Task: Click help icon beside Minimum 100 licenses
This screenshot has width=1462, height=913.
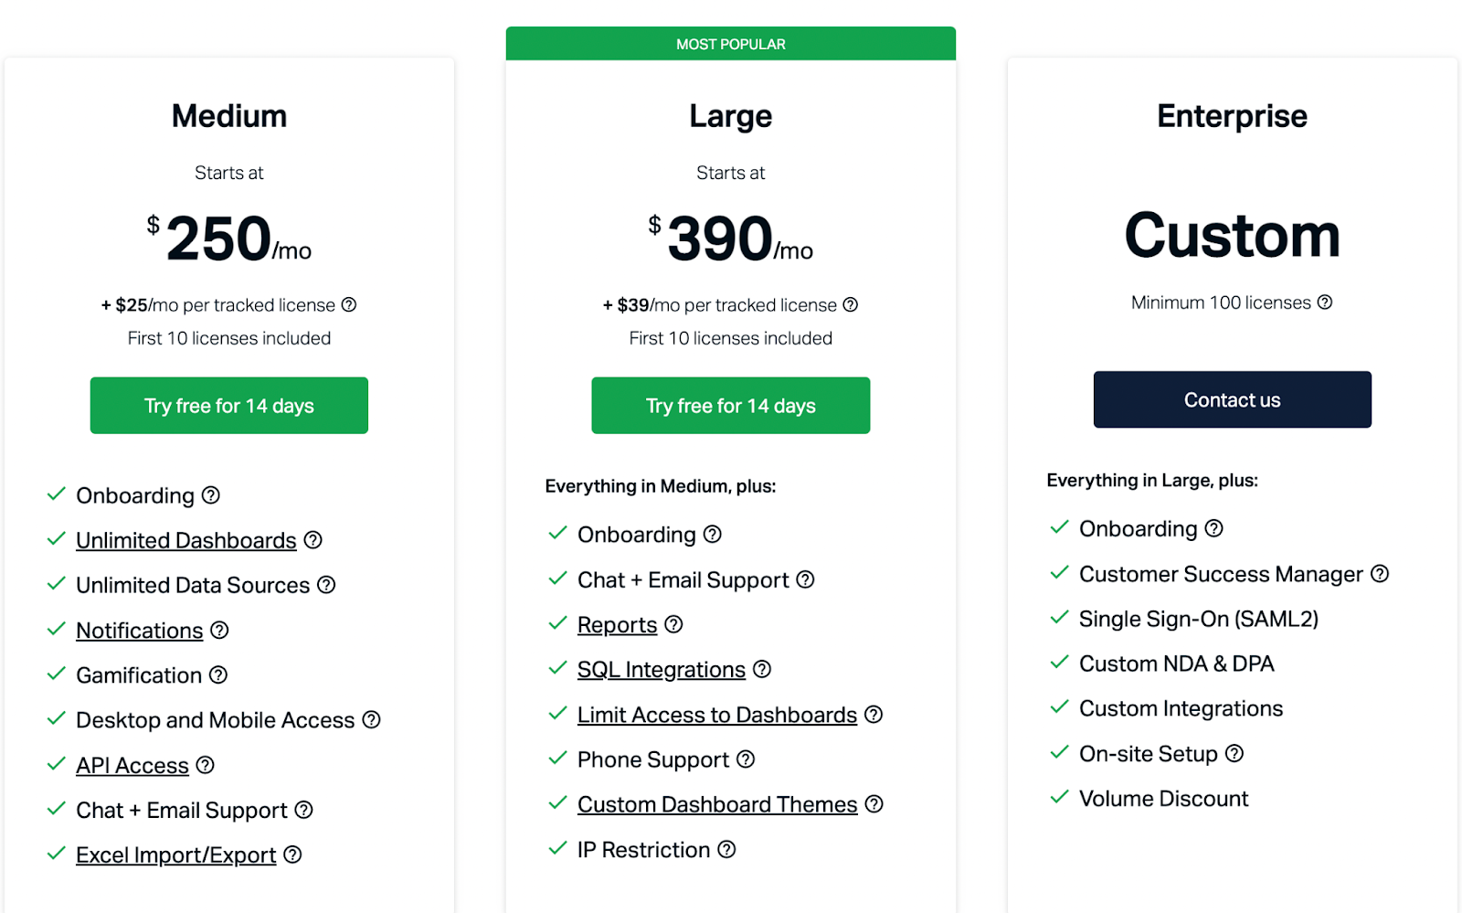Action: click(1325, 303)
